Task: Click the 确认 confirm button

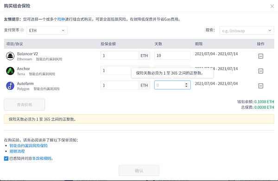Action: [139, 170]
